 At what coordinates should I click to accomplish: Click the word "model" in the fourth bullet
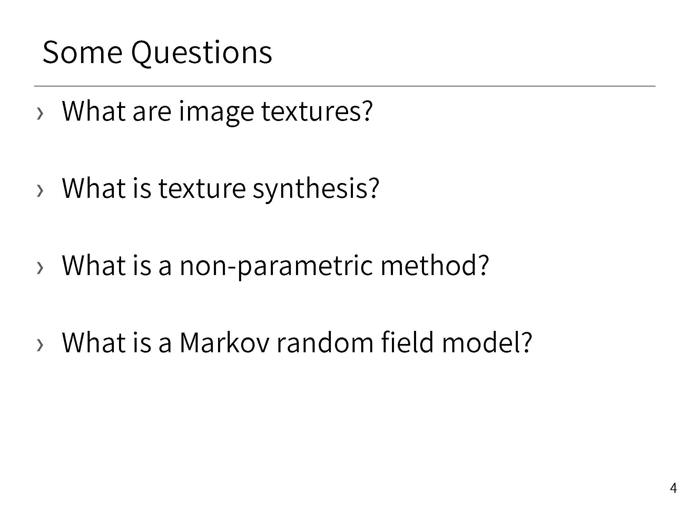click(x=482, y=343)
